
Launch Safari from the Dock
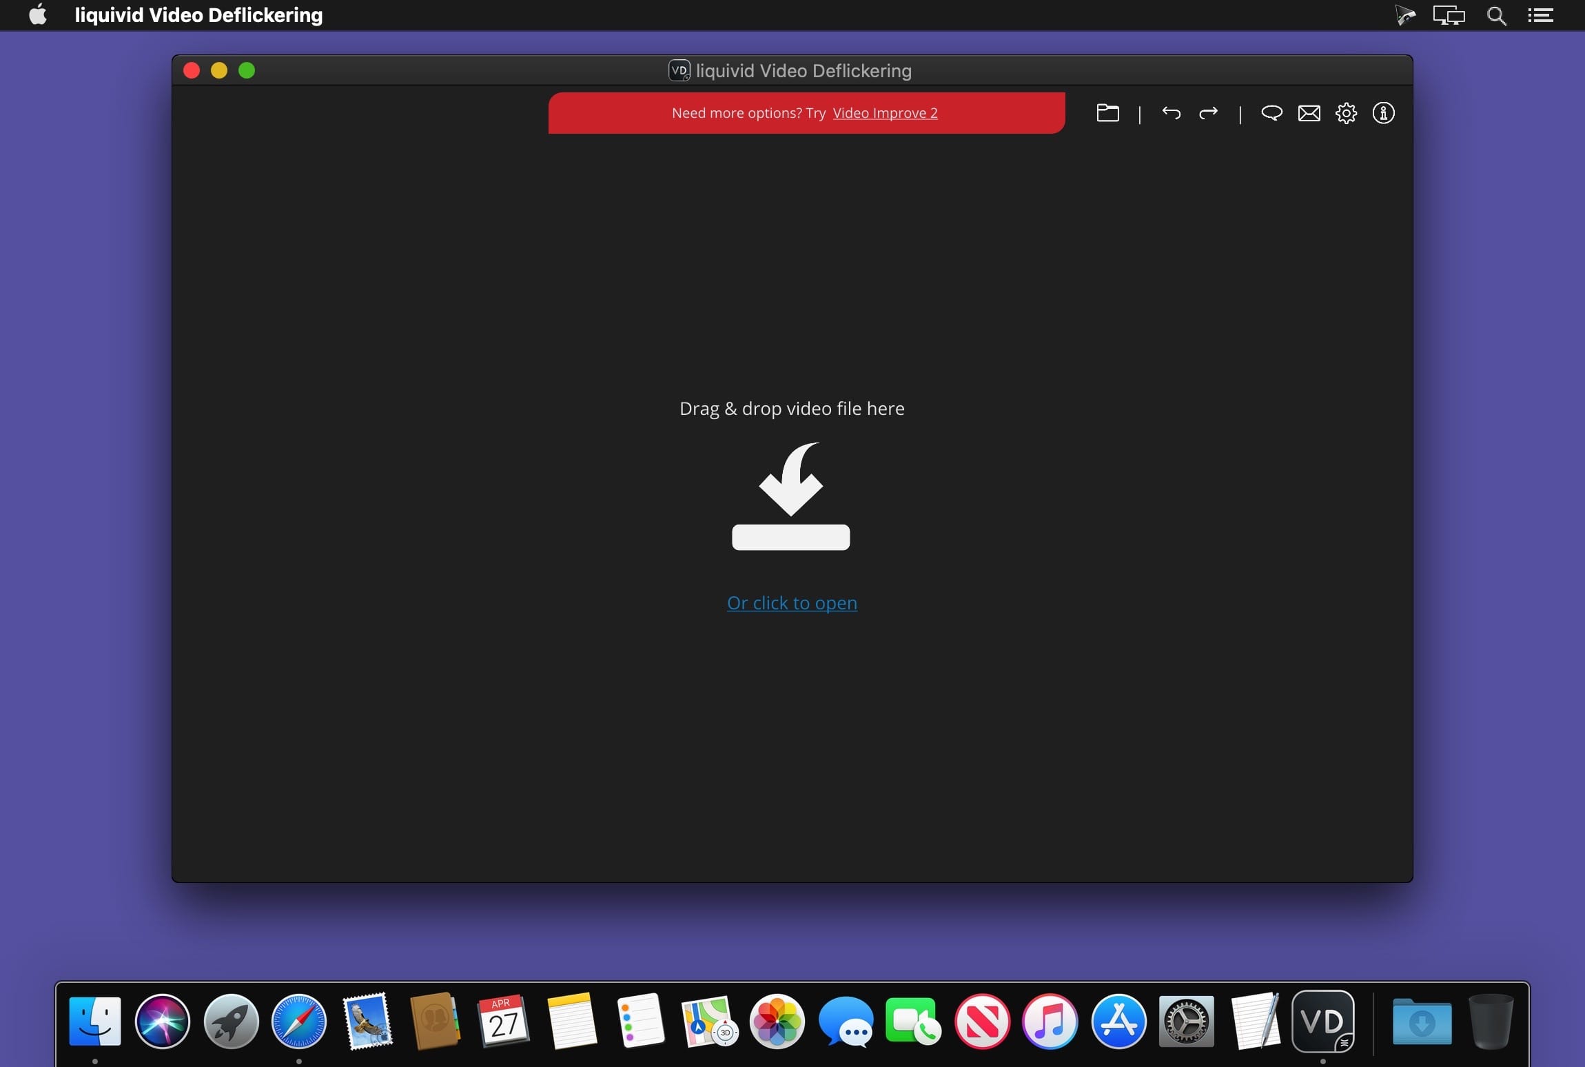[x=298, y=1022]
